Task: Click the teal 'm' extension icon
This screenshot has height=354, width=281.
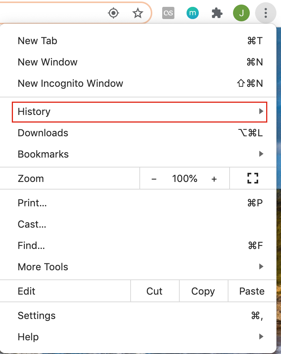Action: coord(192,13)
